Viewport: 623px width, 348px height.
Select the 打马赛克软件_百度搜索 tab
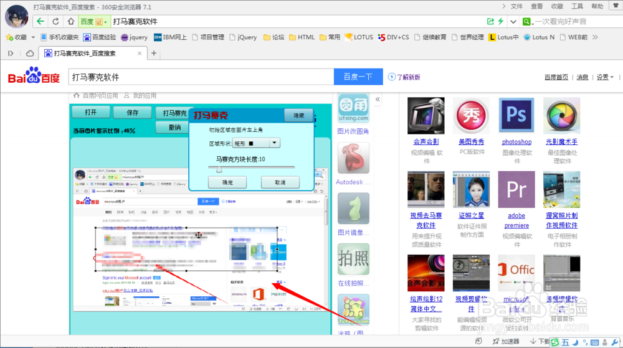click(93, 53)
